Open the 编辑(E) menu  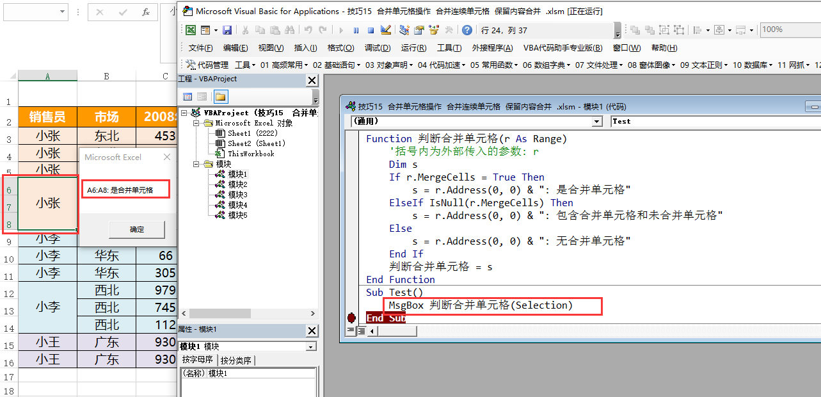coord(235,48)
